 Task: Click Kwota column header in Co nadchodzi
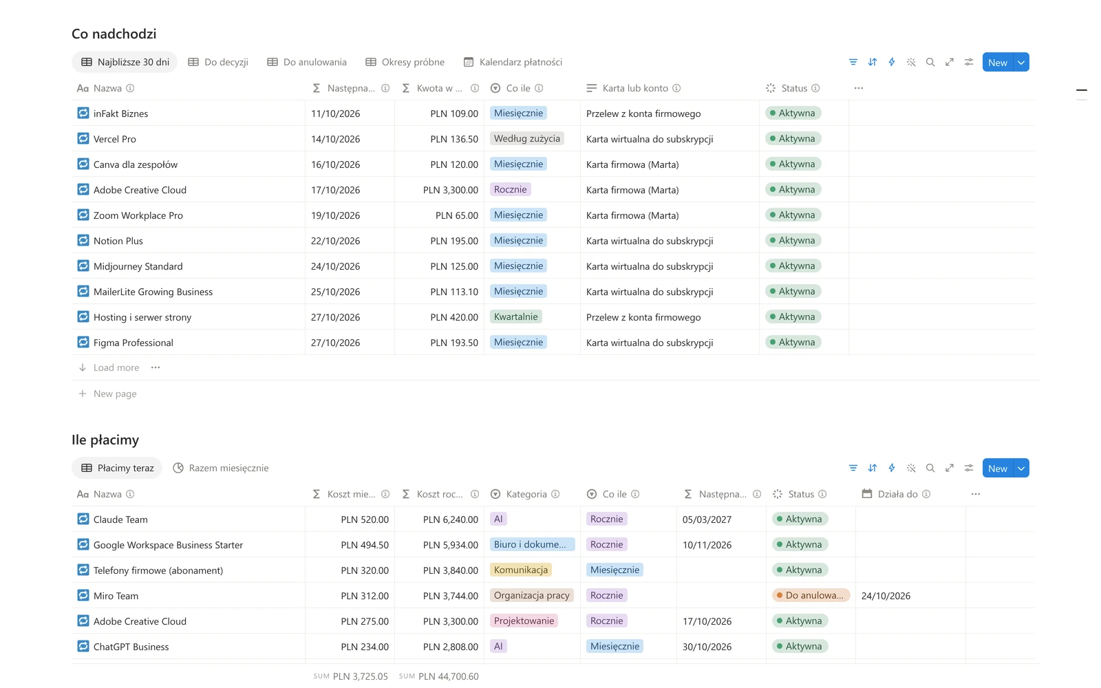440,88
